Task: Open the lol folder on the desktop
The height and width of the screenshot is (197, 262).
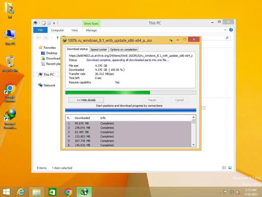Action: tap(10, 10)
